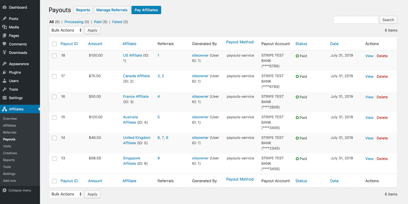
Task: Click the Dashboard gauge icon
Action: [5, 7]
